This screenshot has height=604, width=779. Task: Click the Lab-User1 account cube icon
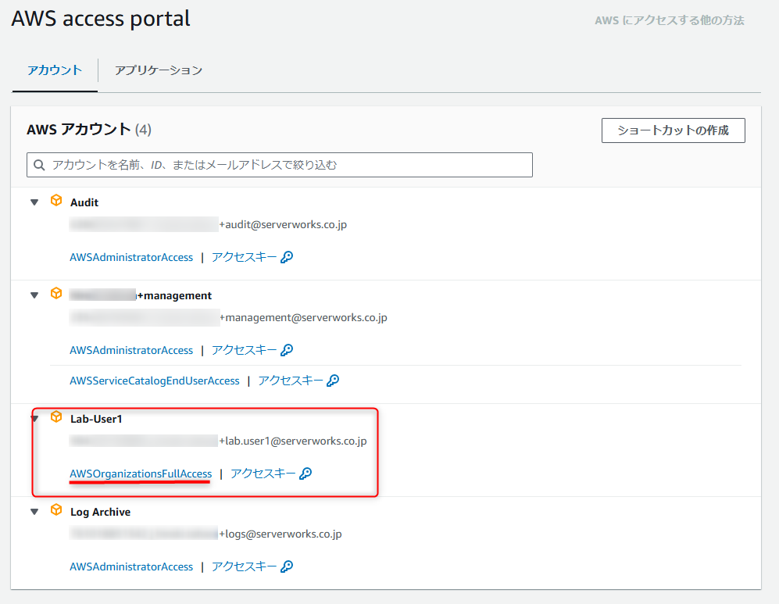tap(56, 416)
